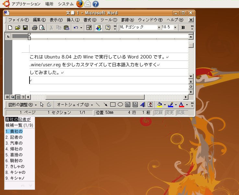Go to next page button

[x=191, y=92]
